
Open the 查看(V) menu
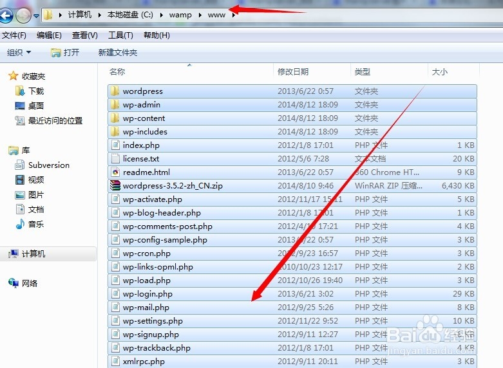pos(84,35)
